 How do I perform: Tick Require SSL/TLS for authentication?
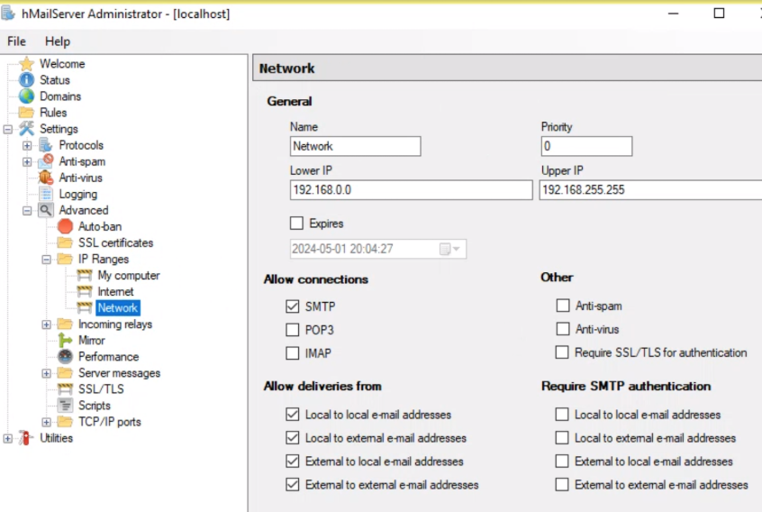pos(562,352)
